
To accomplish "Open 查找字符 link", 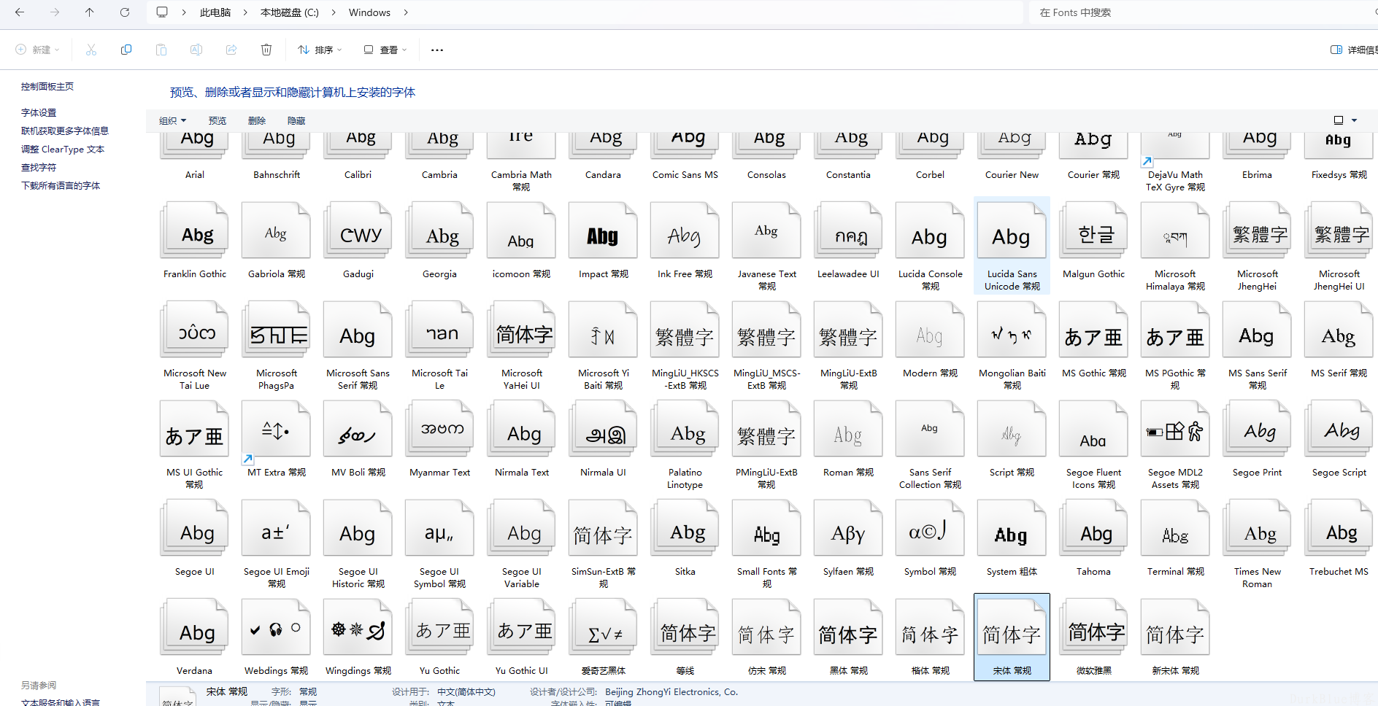I will pos(39,167).
